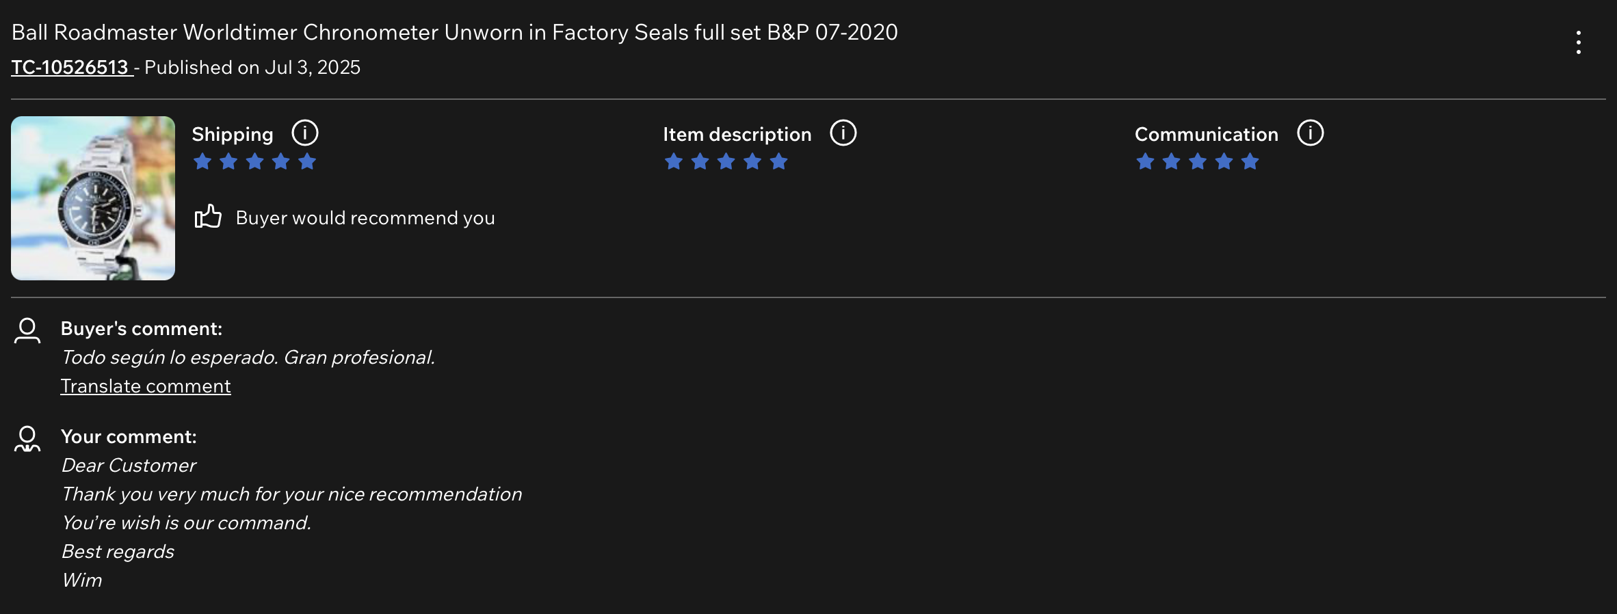This screenshot has width=1617, height=614.
Task: Click the info icon beside Item description
Action: [843, 133]
